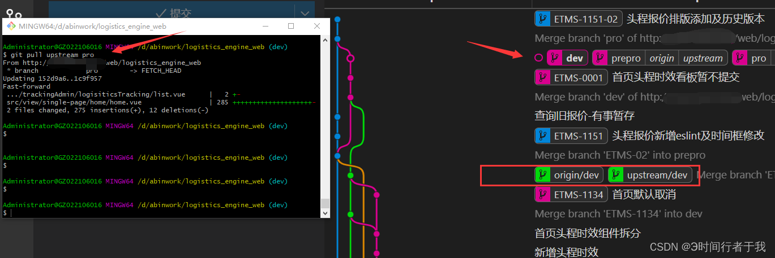Select hollow magenta graph node of current dev commit
This screenshot has height=258, width=775.
click(350, 58)
